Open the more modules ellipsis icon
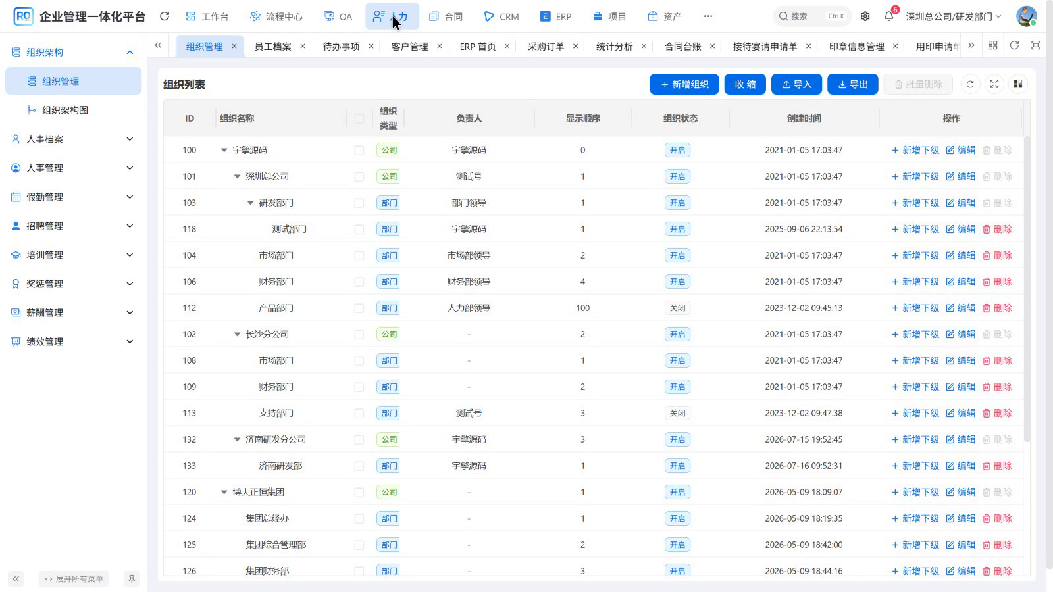 708,16
